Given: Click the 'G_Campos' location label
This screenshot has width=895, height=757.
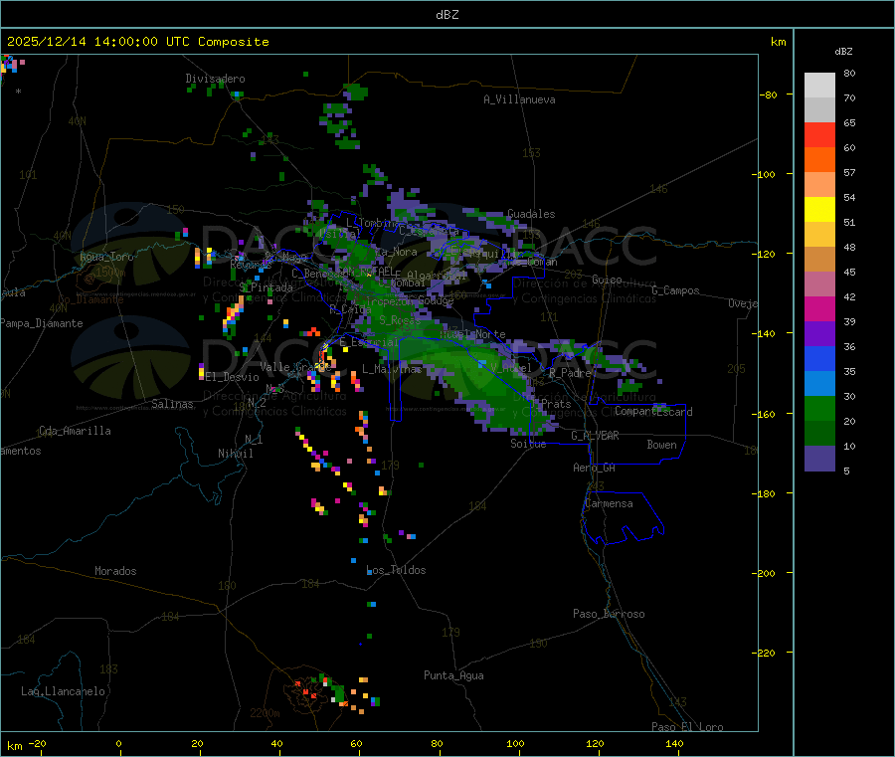Looking at the screenshot, I should (676, 290).
